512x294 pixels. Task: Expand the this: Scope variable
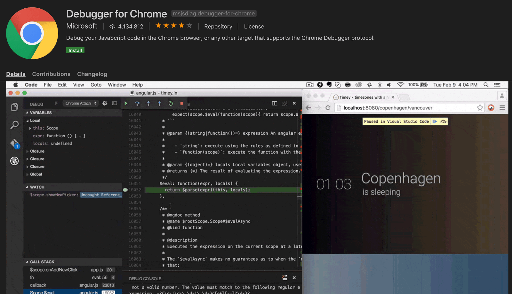44,128
